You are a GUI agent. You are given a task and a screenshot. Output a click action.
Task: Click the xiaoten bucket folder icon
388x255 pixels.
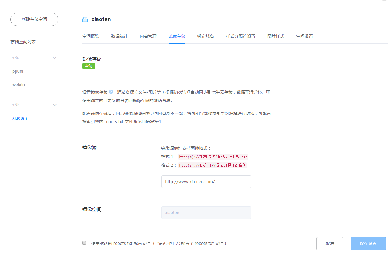point(85,20)
